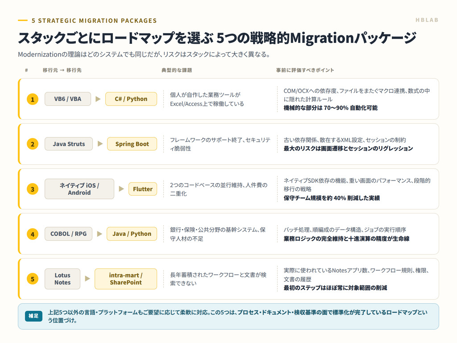Select the ネイティブ iOS / Android tag

[79, 189]
